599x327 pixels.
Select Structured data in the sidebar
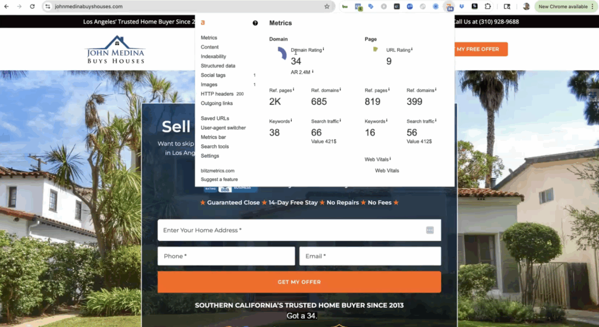(218, 66)
